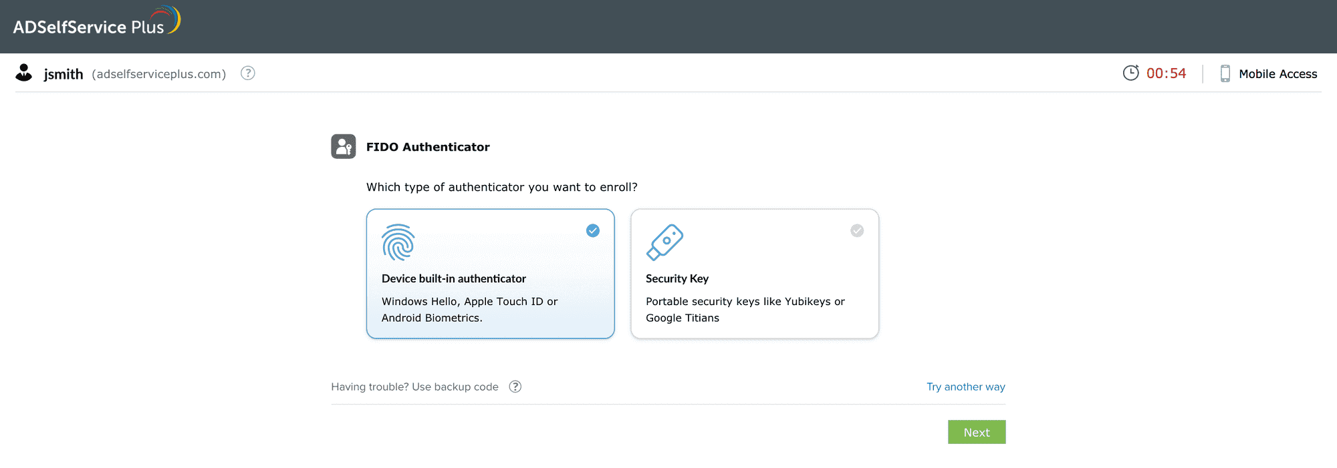Open help icon next to backup code
This screenshot has width=1337, height=468.
click(515, 387)
